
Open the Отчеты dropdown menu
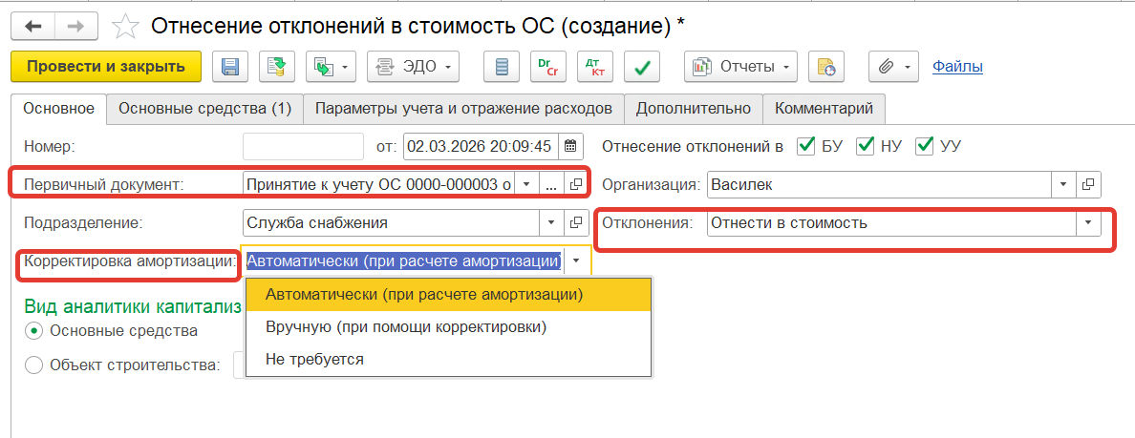coord(740,67)
